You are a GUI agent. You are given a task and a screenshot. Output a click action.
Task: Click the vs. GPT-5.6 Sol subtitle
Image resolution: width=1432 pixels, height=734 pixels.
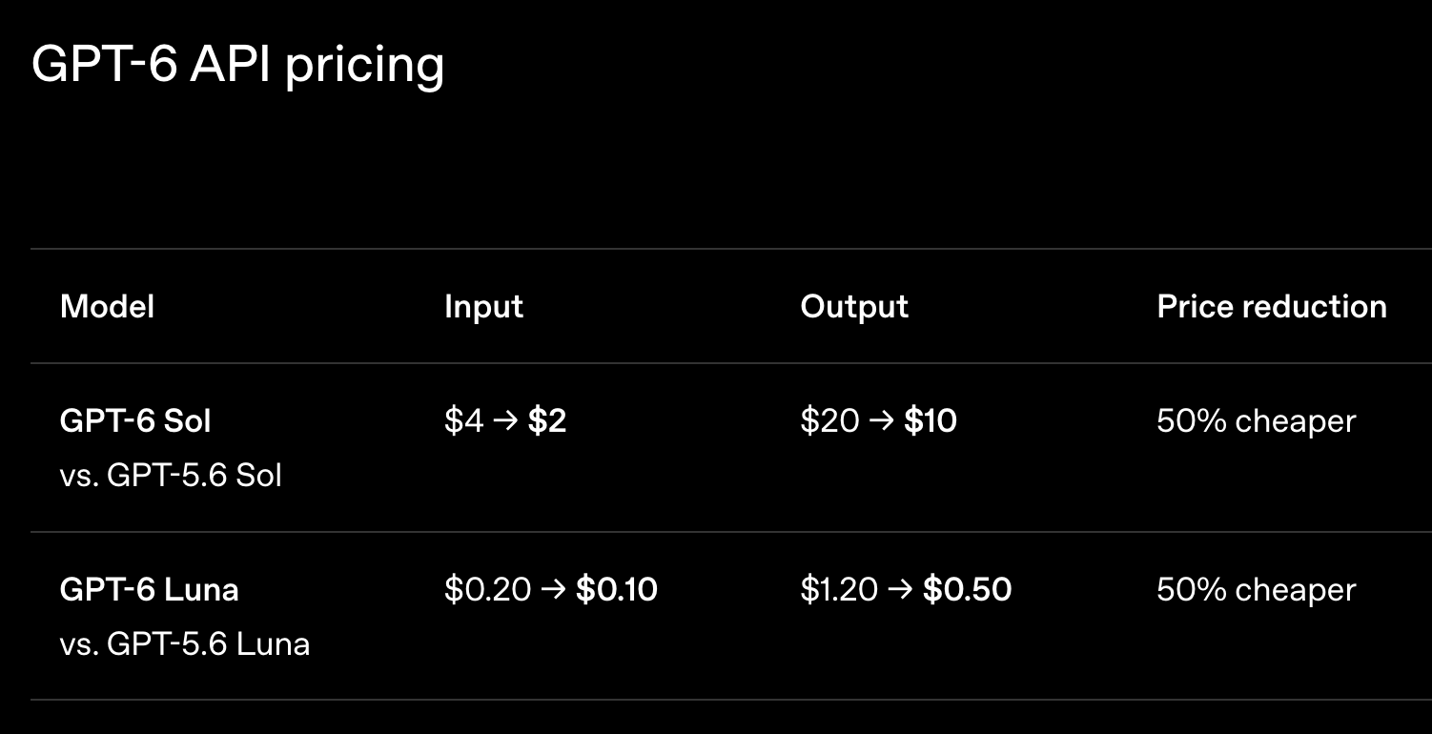[171, 475]
